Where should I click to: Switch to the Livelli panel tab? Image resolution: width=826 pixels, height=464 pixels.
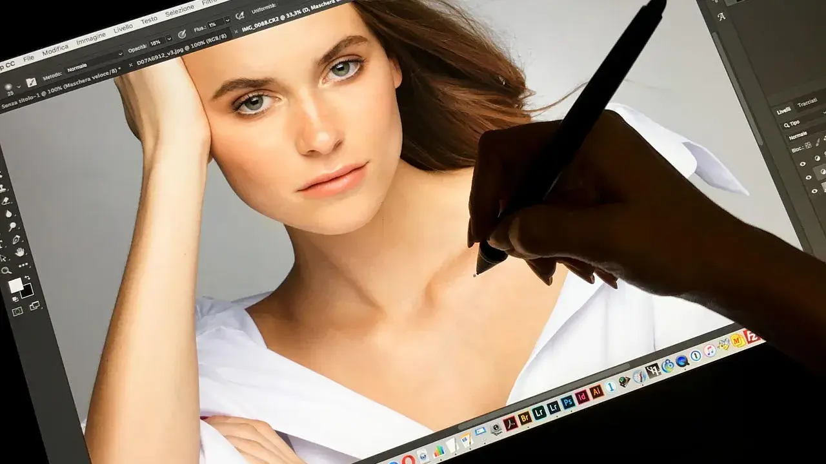tap(783, 111)
